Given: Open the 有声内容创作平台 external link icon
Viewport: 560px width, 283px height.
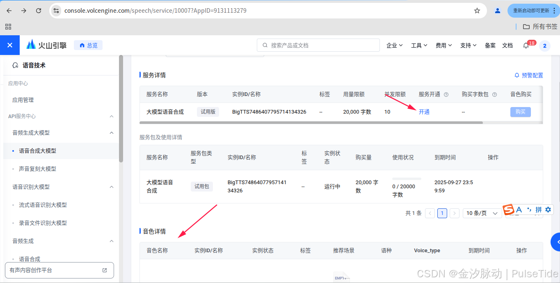Looking at the screenshot, I should [x=105, y=270].
